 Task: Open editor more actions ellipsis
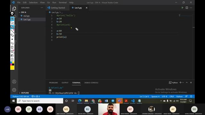pos(191,8)
